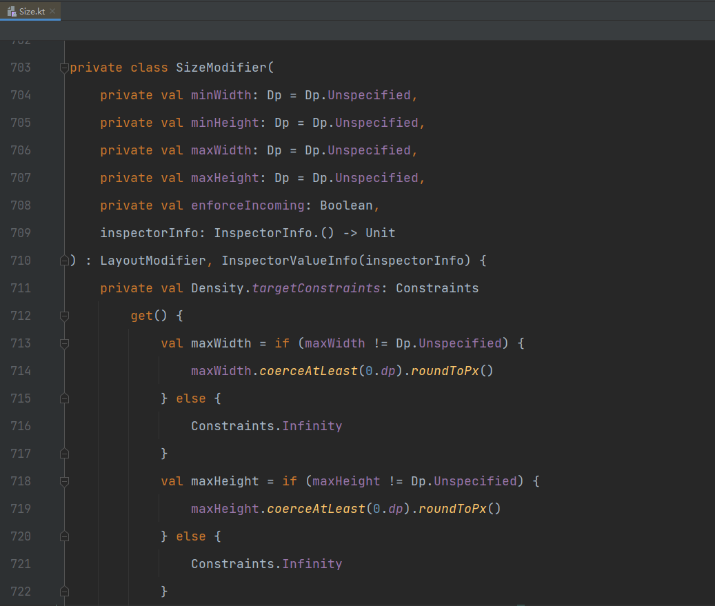Click the targetConstraints property name
The image size is (715, 606).
coord(316,288)
